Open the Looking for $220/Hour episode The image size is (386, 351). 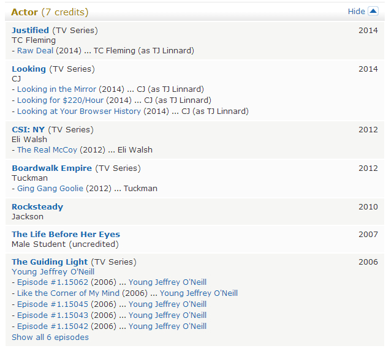[61, 100]
